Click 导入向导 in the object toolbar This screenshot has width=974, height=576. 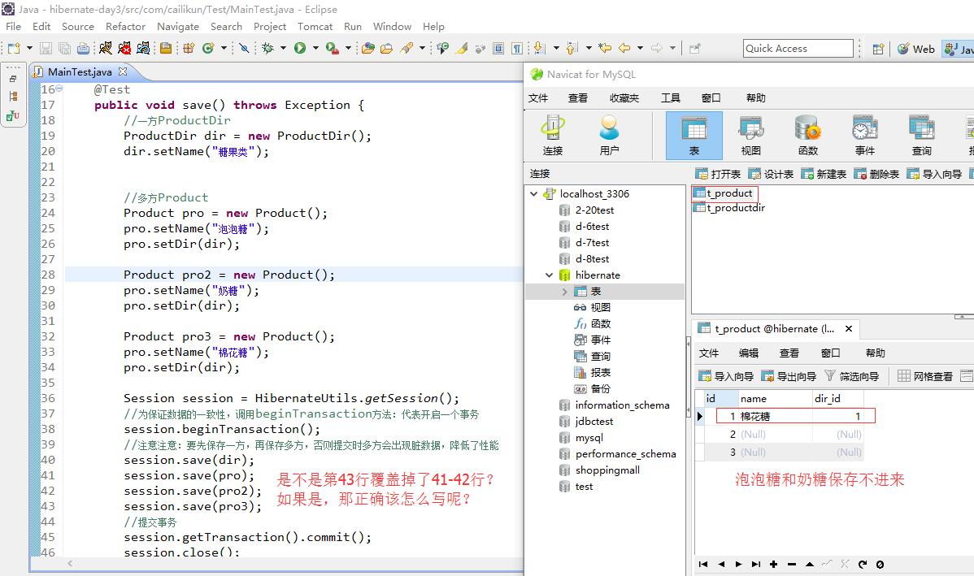(x=934, y=174)
